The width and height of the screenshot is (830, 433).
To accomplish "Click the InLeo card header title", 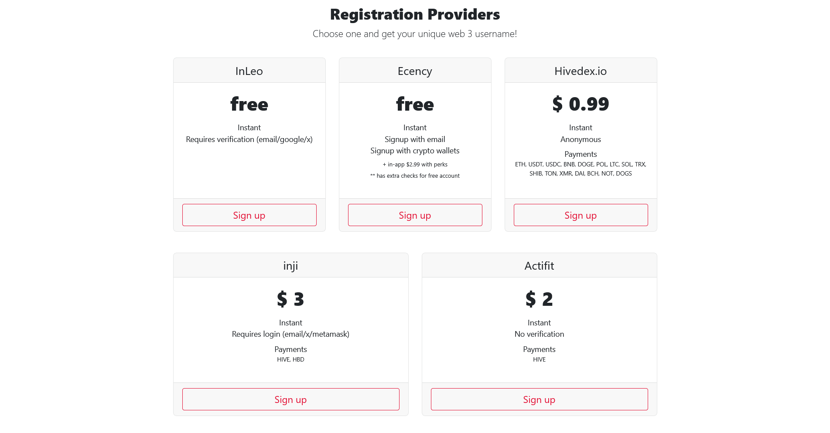I will pyautogui.click(x=249, y=71).
